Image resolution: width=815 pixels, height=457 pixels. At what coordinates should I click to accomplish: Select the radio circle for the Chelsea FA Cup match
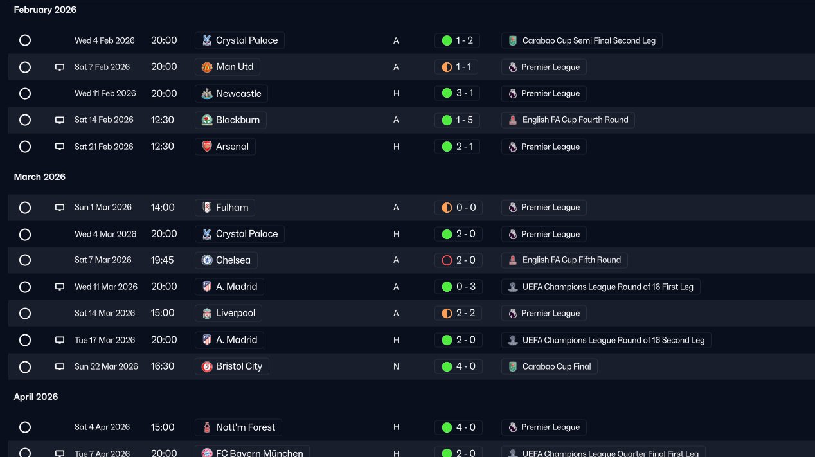pyautogui.click(x=25, y=260)
